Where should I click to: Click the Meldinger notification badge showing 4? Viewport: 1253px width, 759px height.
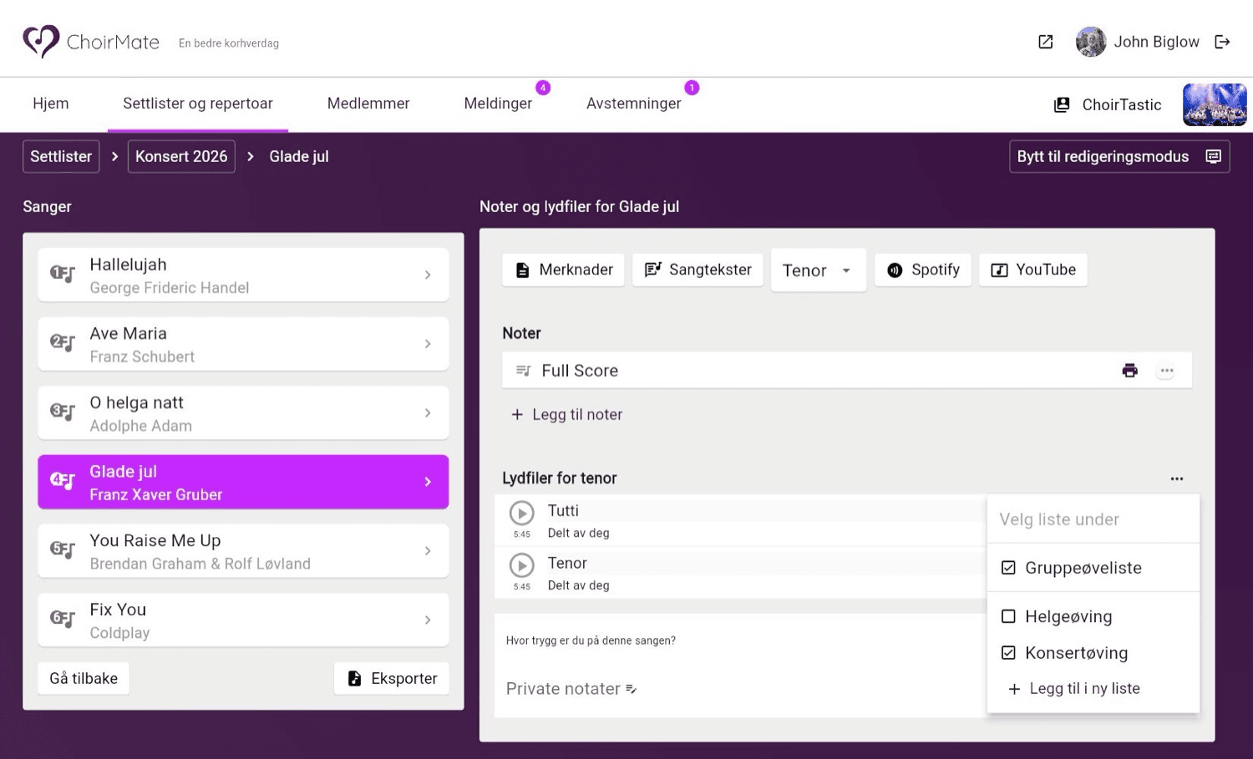[543, 88]
